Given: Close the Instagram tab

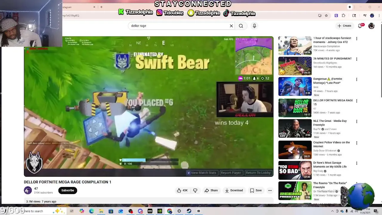Looking at the screenshot, I should tap(94, 7).
